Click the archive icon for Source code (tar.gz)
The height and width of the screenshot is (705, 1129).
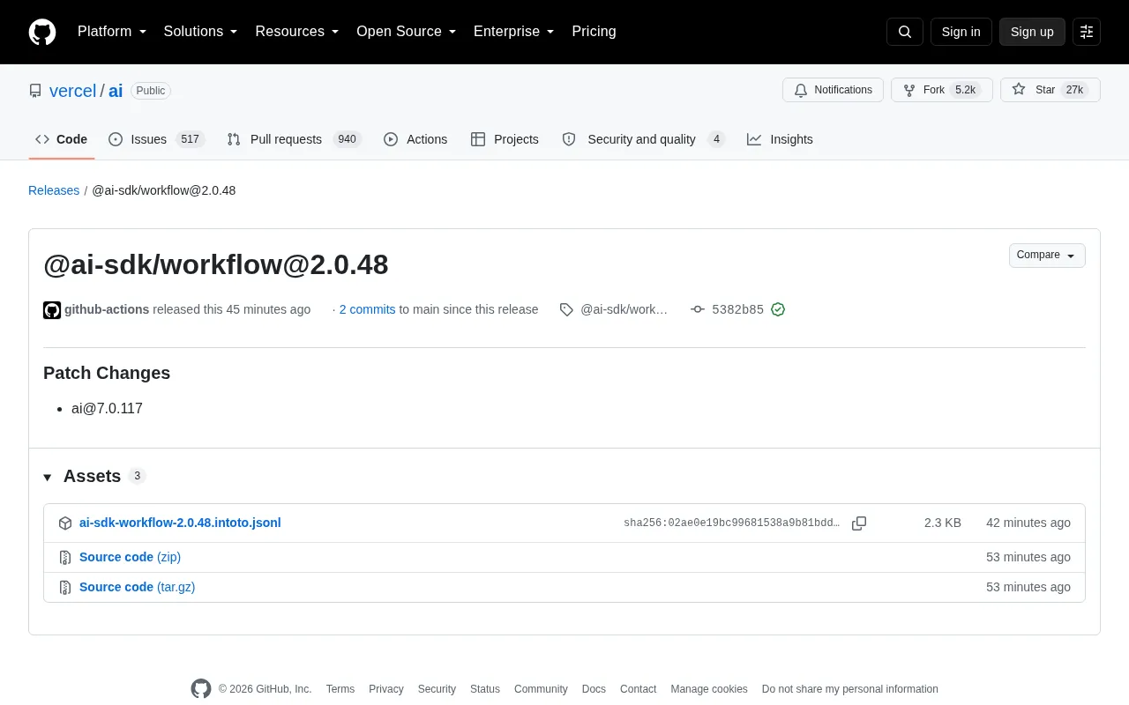[x=65, y=588]
